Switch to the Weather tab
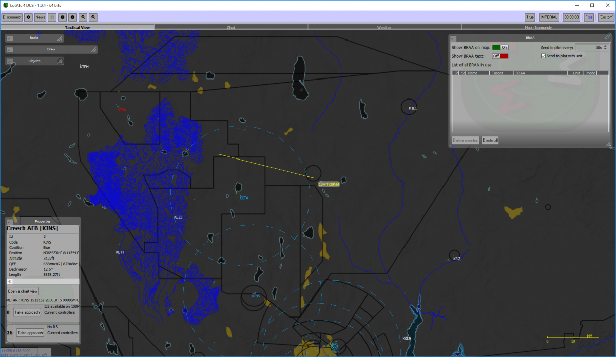Viewport: 616px width, 357px height. 384,27
